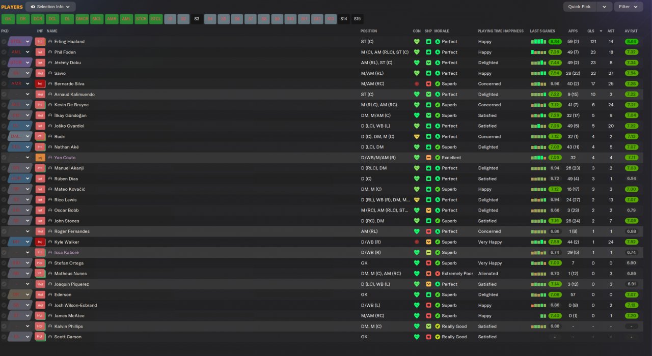
Task: Click Josh Wilson-Esbrand's last 5 games bars
Action: pos(538,306)
